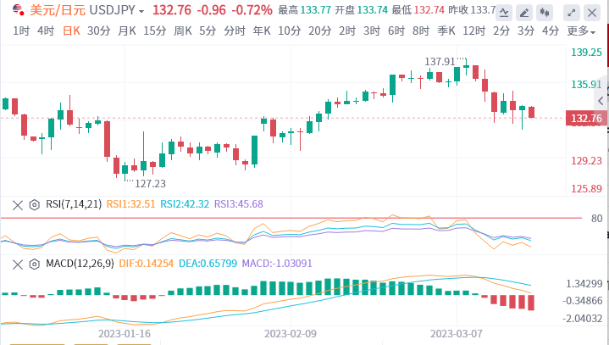
Task: Open RSI indicator settings hexagon icon
Action: (x=34, y=205)
